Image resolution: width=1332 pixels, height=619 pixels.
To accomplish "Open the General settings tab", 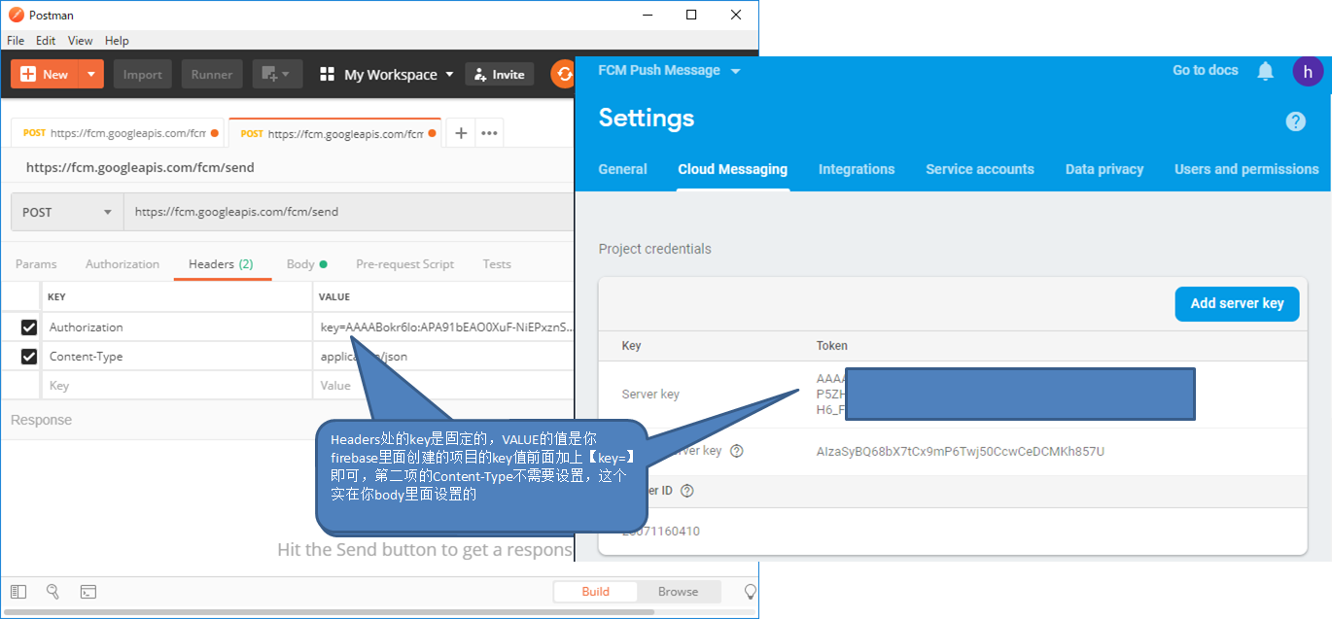I will [622, 169].
